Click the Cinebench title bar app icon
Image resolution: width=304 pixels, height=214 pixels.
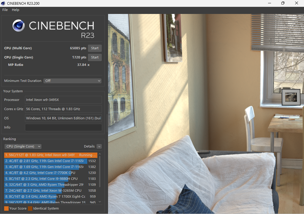[x=3, y=3]
